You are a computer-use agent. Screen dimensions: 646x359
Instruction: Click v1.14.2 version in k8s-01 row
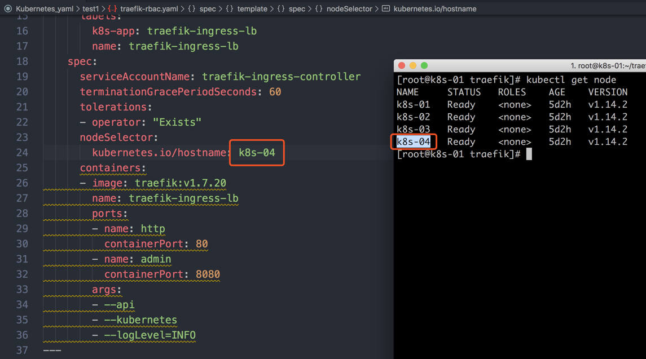point(608,105)
